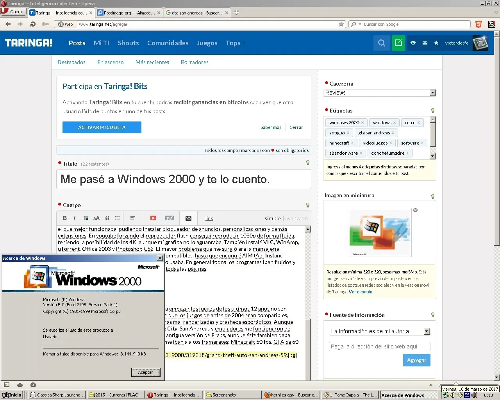This screenshot has height=400, width=500.
Task: Bookmark the page with the star icon
Action: tap(341, 24)
